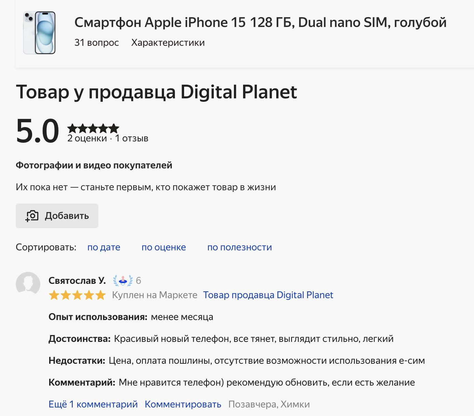Click the reviewer's yellow five-star rating

77,295
